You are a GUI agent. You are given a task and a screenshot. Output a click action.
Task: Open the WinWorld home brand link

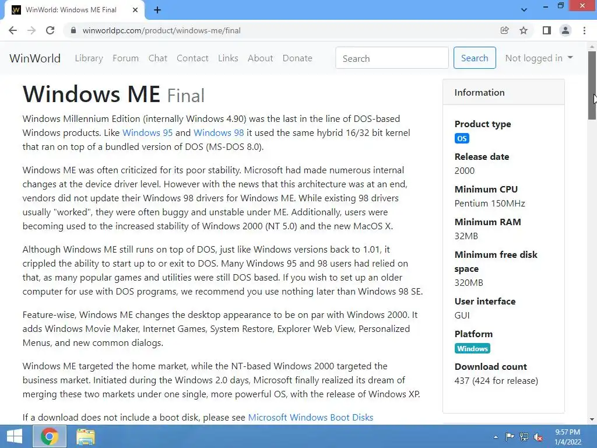pyautogui.click(x=34, y=58)
